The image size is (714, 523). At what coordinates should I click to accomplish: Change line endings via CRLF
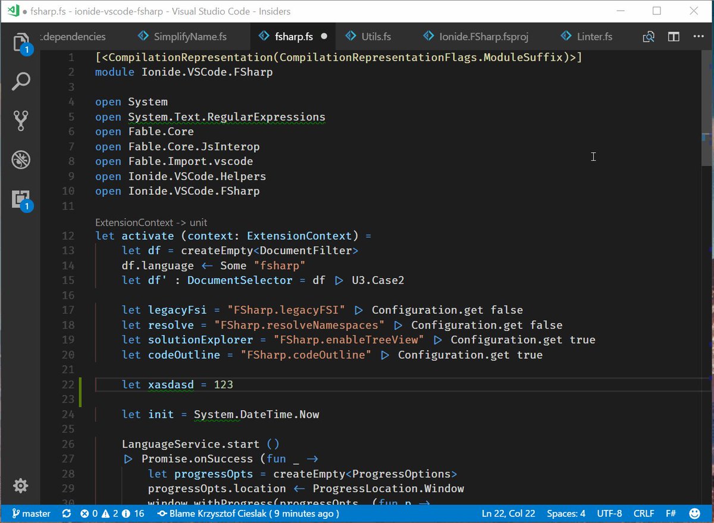coord(644,513)
